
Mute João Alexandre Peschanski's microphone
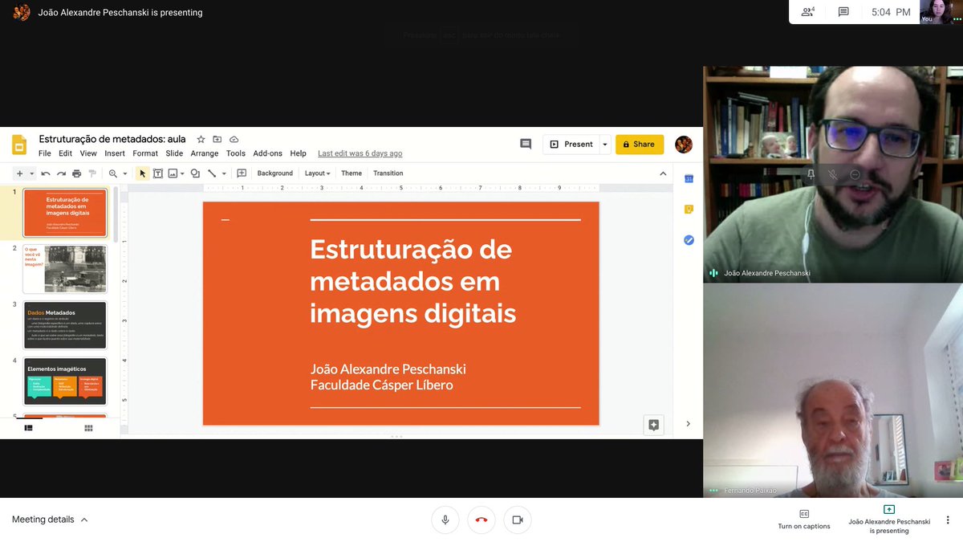point(833,174)
